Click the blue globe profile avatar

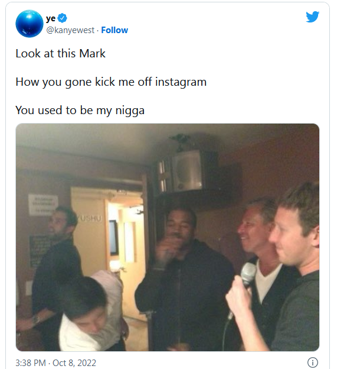point(30,24)
